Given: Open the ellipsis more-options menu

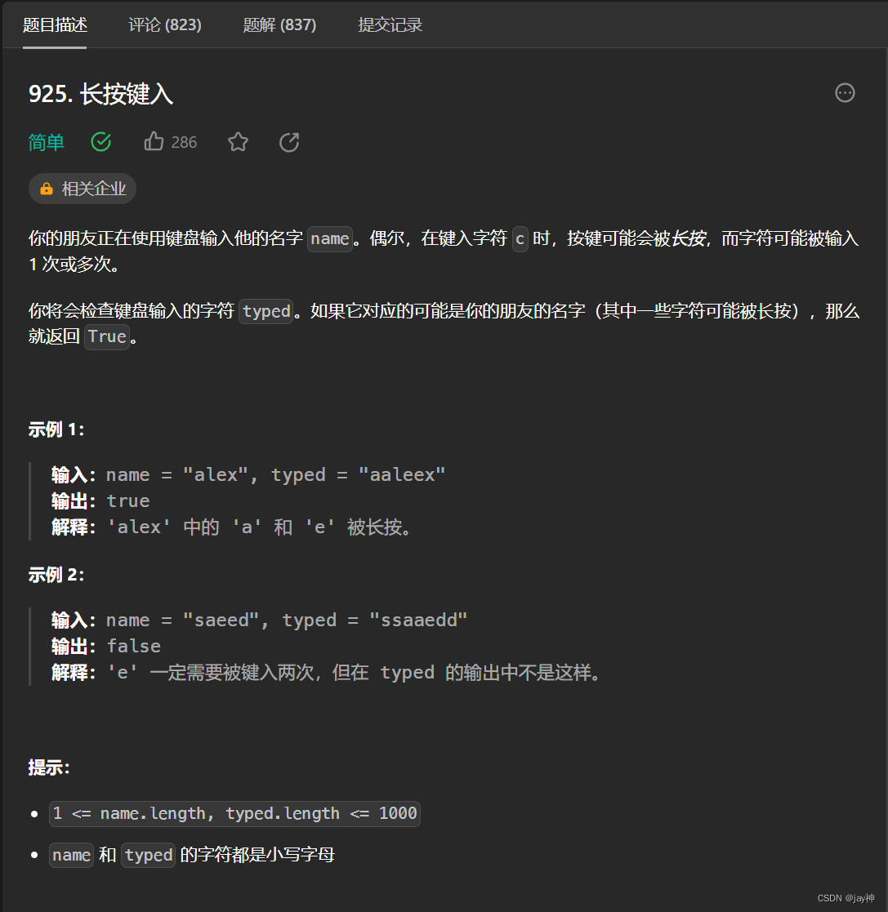Looking at the screenshot, I should click(x=845, y=93).
